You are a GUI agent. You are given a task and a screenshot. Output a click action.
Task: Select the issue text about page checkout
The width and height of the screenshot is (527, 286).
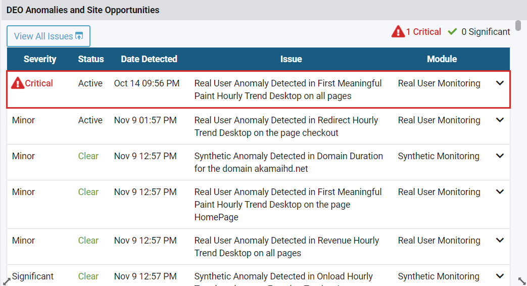[286, 126]
